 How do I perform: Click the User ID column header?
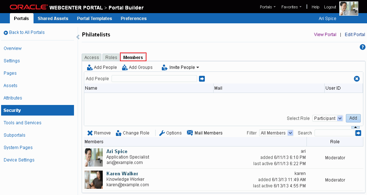pyautogui.click(x=344, y=88)
